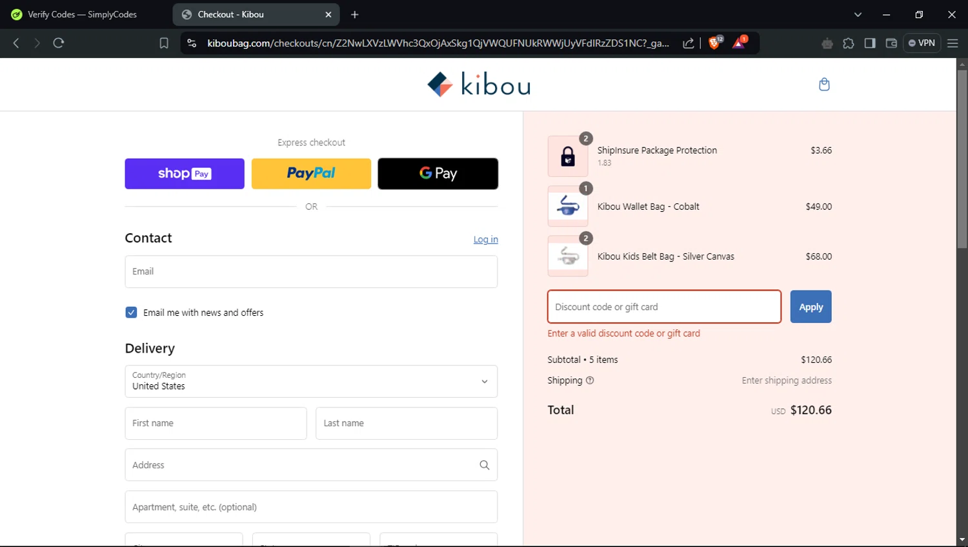The width and height of the screenshot is (968, 547).
Task: Open the tab search dropdown arrow
Action: tap(858, 14)
